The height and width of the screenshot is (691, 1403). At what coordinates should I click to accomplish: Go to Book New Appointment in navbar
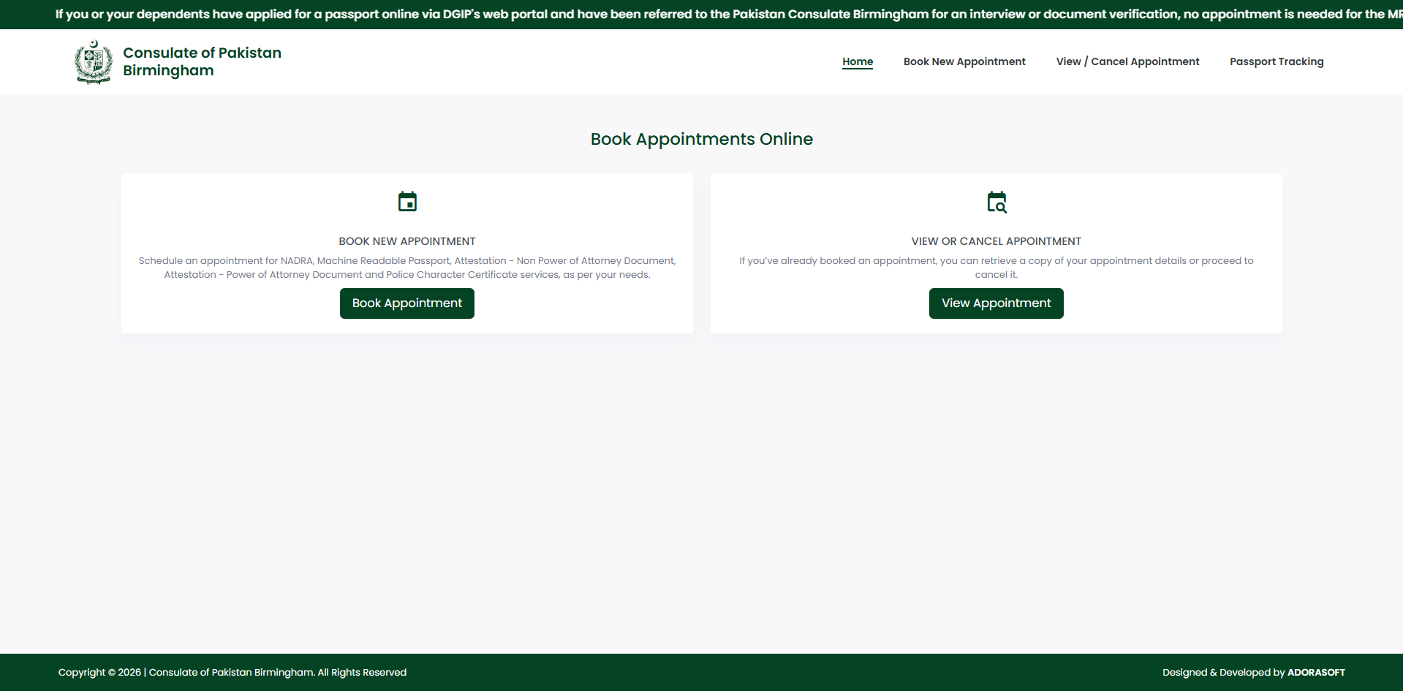(x=964, y=61)
